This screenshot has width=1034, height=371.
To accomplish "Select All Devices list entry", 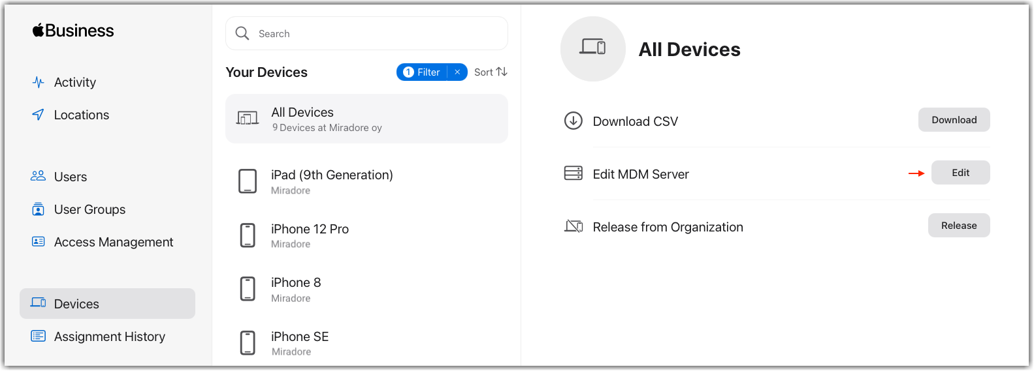I will coord(366,119).
